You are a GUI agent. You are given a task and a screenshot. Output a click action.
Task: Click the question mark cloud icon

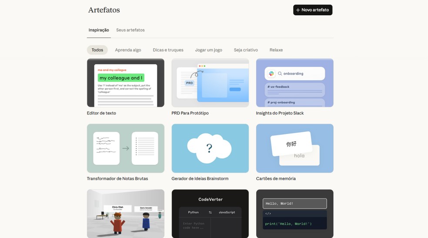[x=209, y=148]
